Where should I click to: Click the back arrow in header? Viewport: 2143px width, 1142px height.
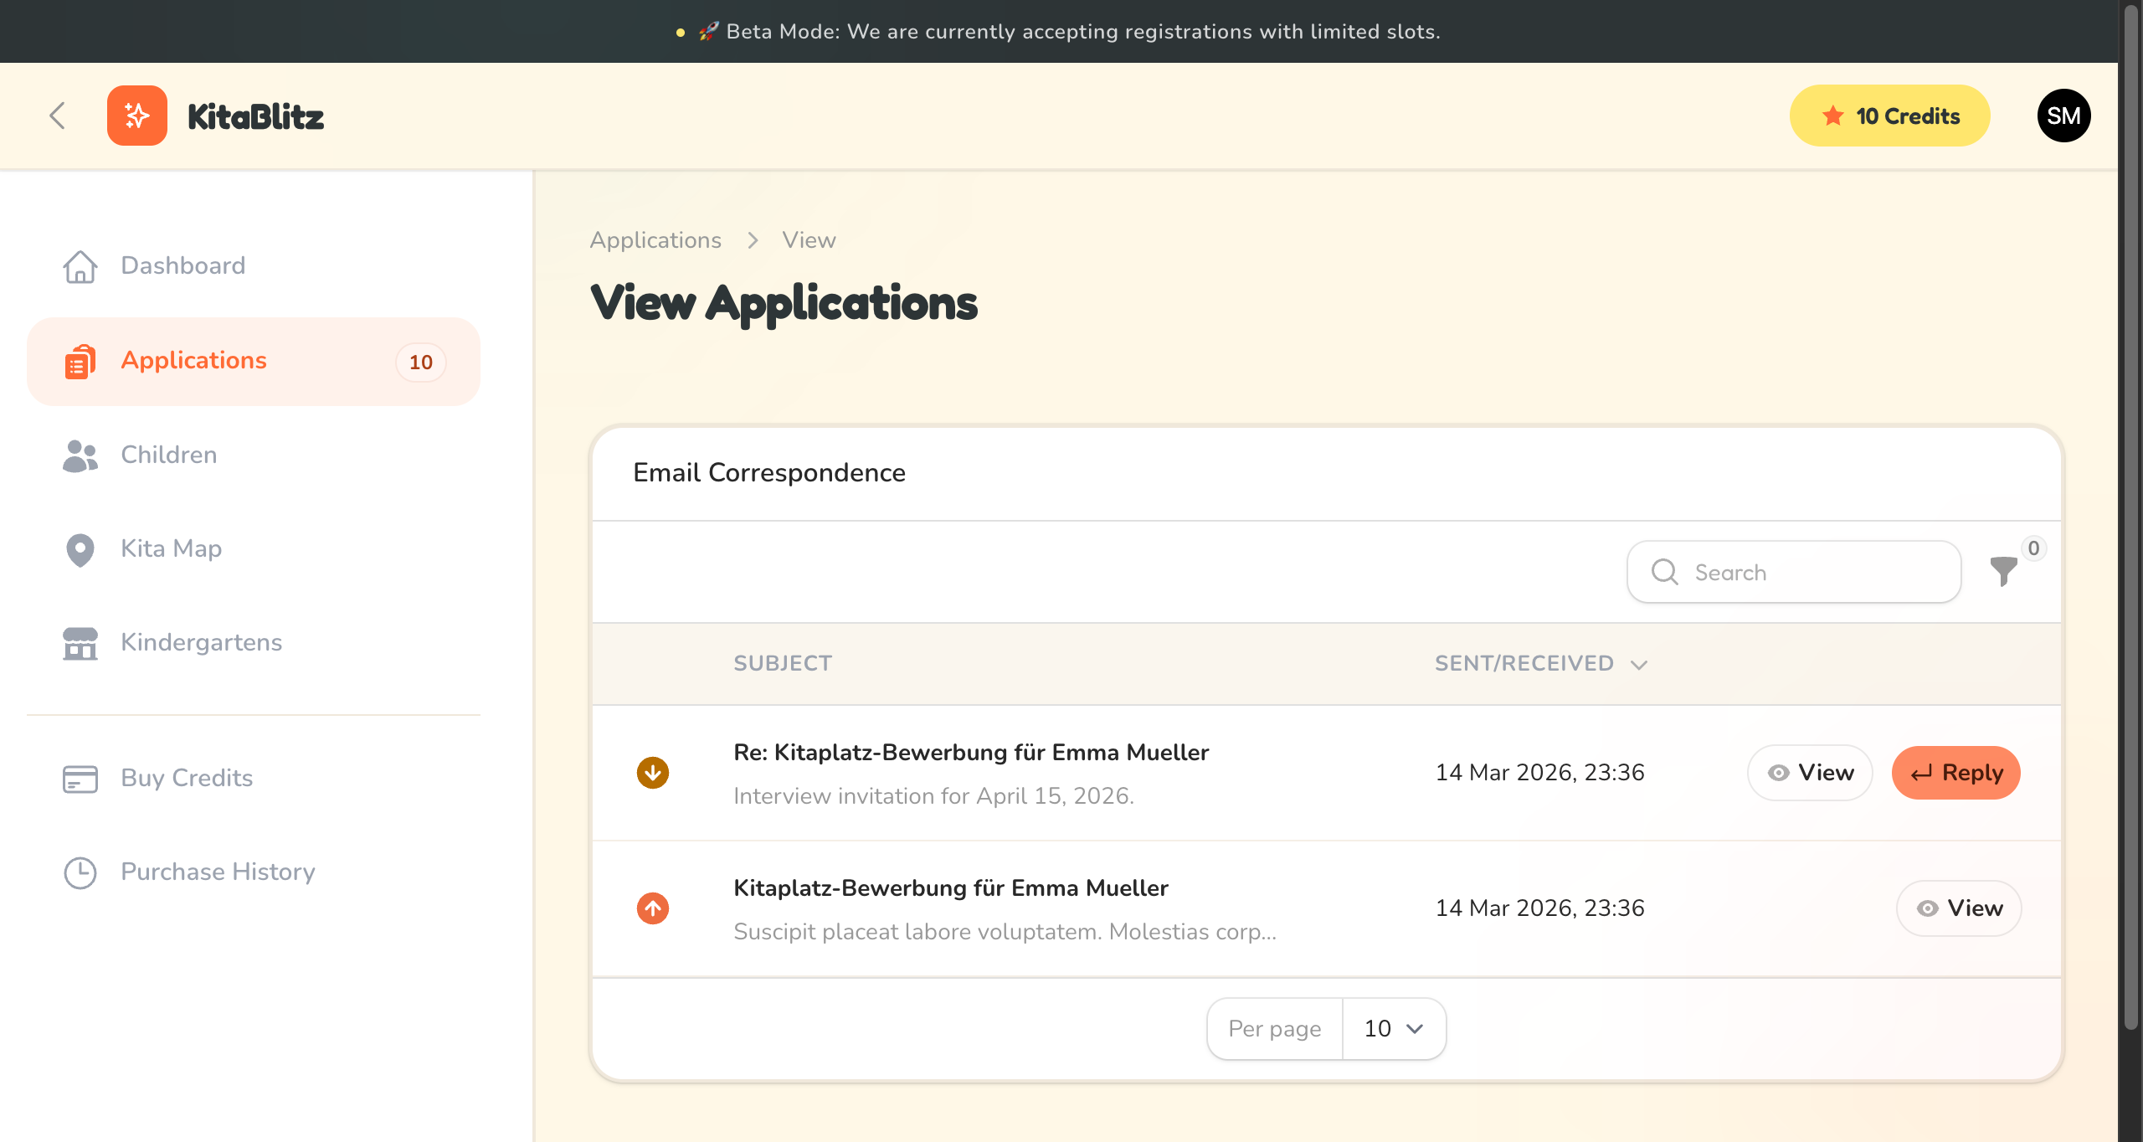[57, 116]
